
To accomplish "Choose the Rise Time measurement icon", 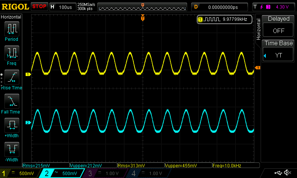I will pos(12,77).
